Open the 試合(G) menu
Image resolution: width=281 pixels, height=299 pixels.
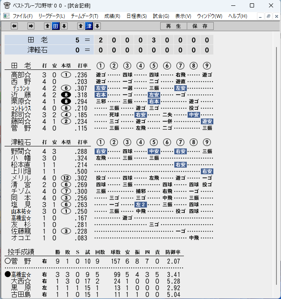click(x=161, y=16)
